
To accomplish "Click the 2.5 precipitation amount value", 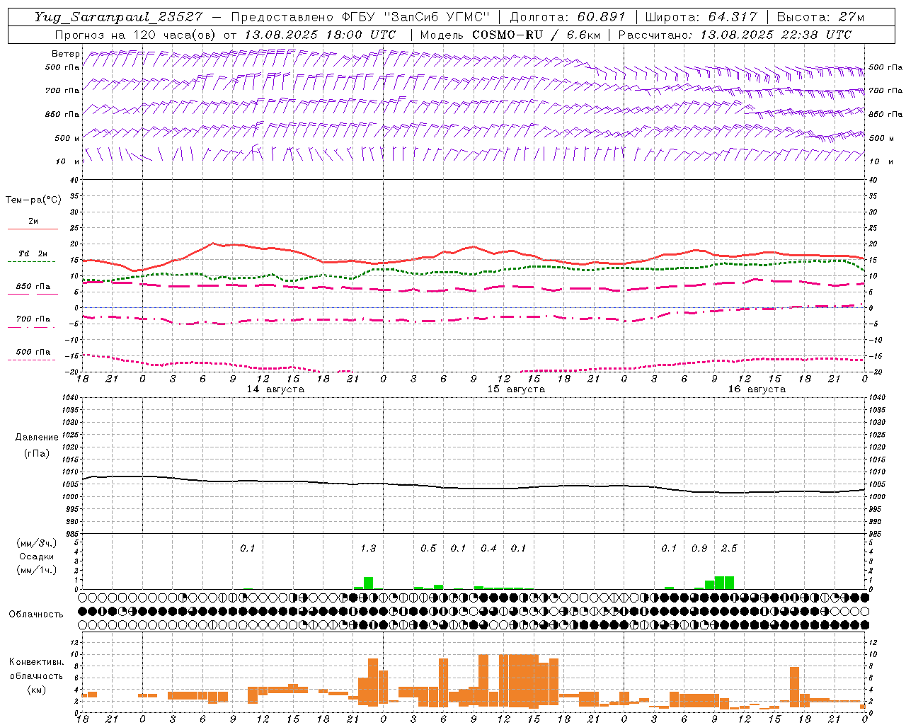I will coord(729,548).
